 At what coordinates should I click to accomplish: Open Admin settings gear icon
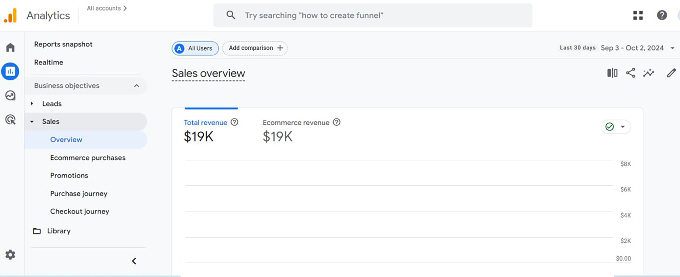[10, 255]
